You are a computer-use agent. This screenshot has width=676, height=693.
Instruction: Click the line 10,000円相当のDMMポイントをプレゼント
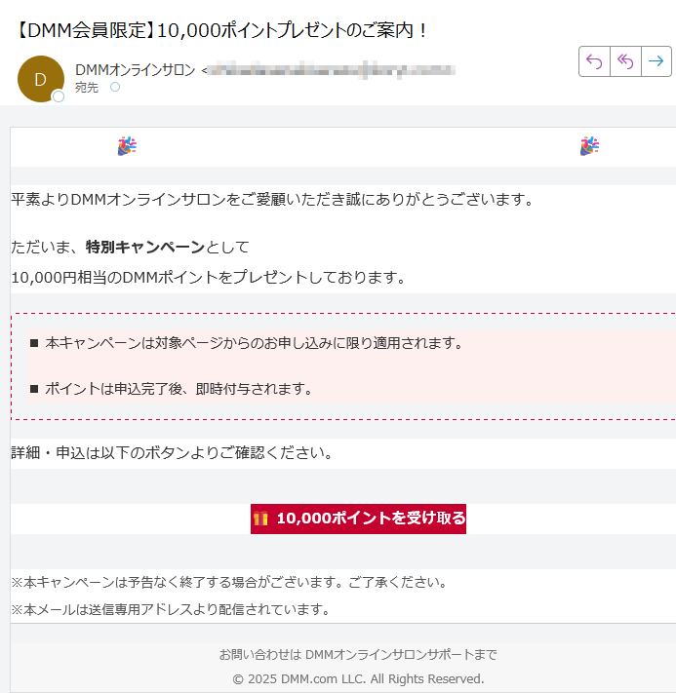click(x=209, y=278)
